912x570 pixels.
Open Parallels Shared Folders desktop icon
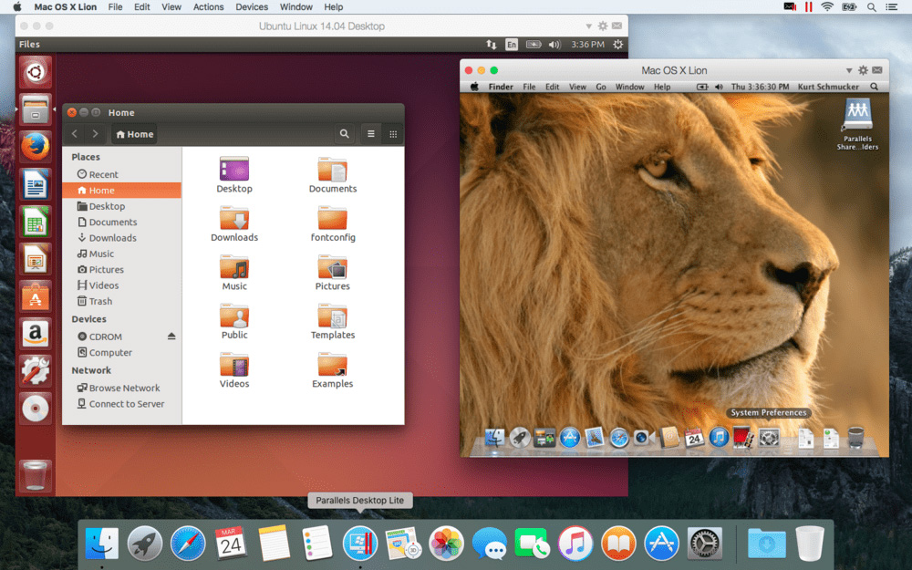tap(856, 116)
